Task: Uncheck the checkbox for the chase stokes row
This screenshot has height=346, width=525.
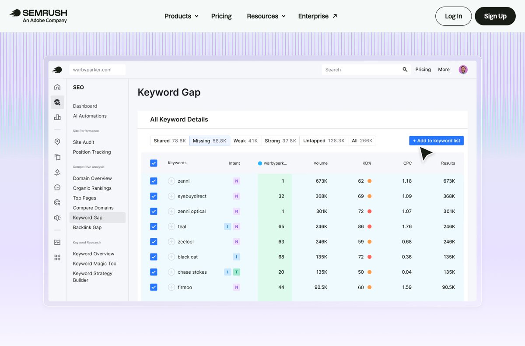Action: tap(154, 272)
